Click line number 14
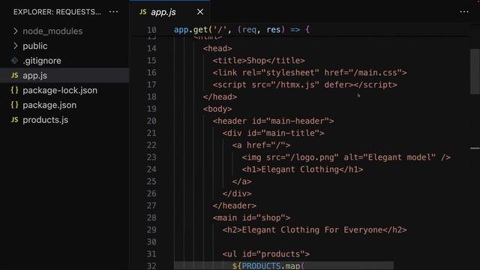The image size is (480, 270). point(151,48)
